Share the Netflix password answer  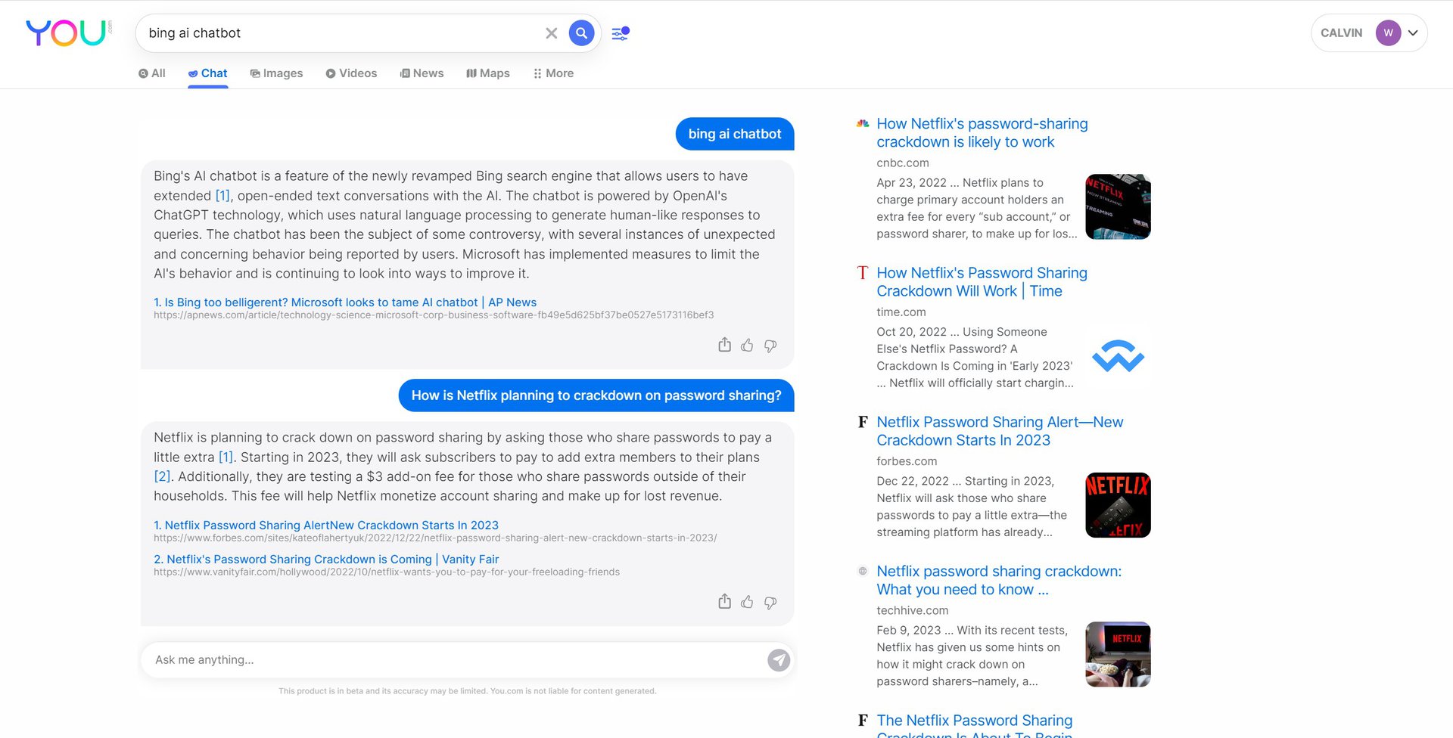[x=724, y=603]
